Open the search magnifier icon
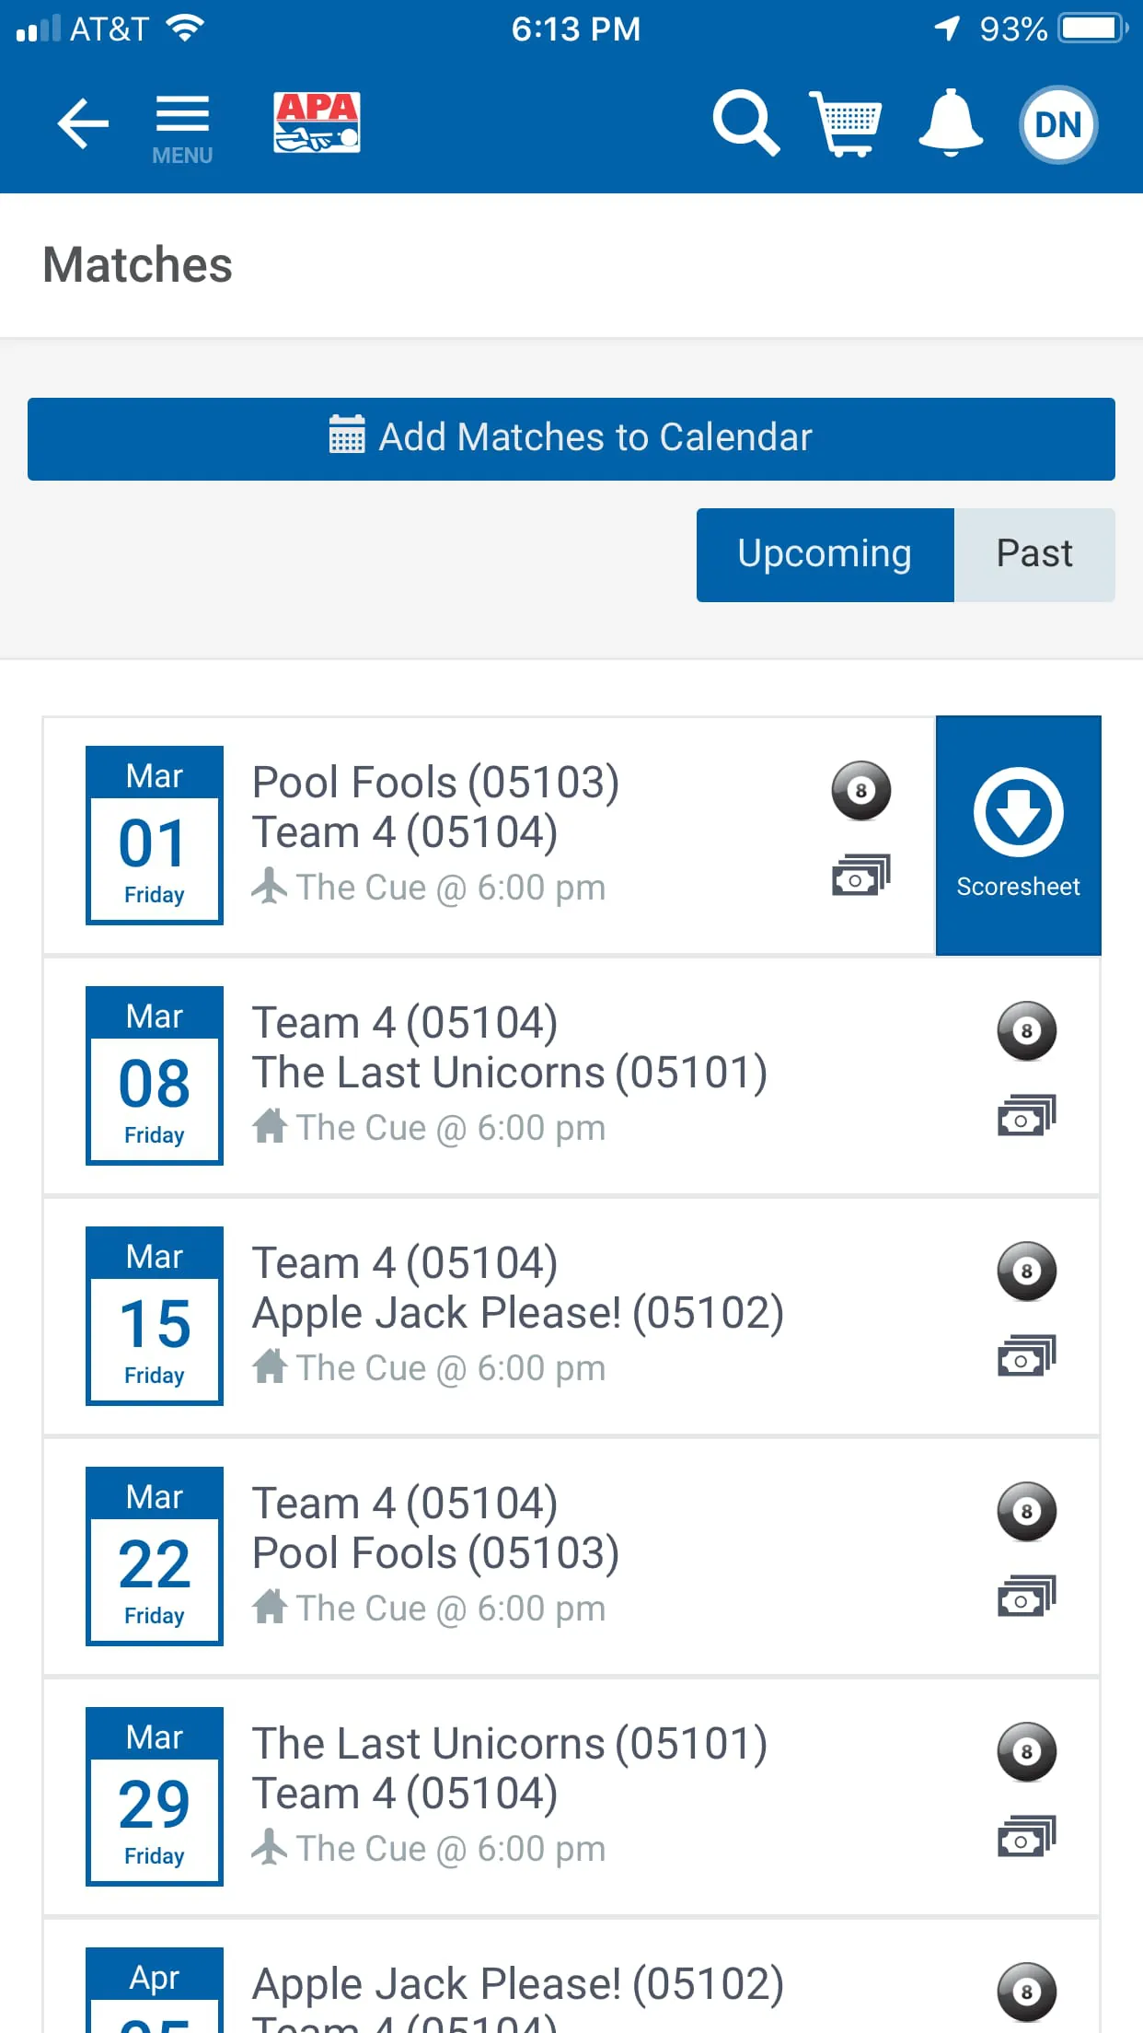This screenshot has width=1143, height=2033. (x=745, y=122)
